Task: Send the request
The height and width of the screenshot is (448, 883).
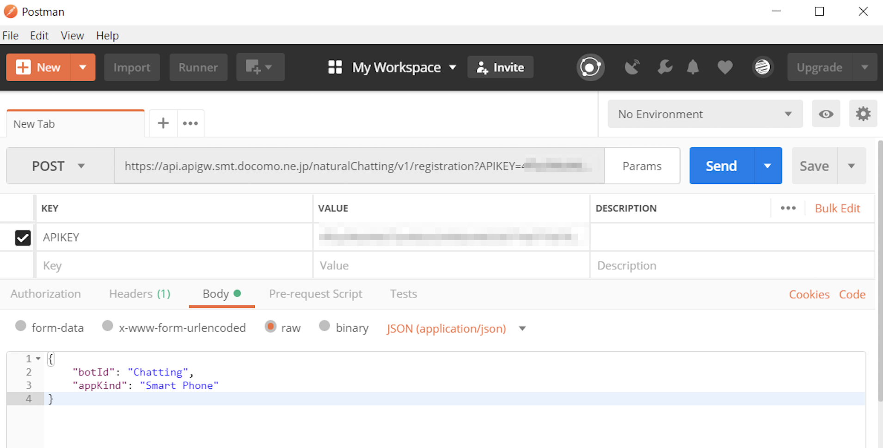Action: click(x=721, y=166)
